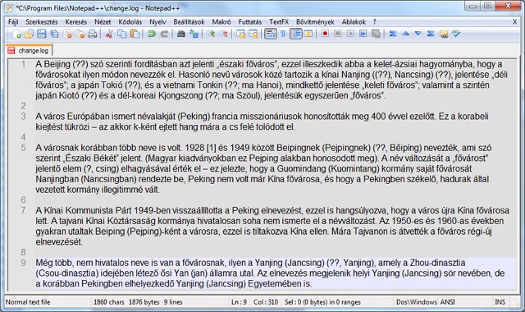Click the Paste clipboard icon
The image size is (525, 312).
coord(135,34)
